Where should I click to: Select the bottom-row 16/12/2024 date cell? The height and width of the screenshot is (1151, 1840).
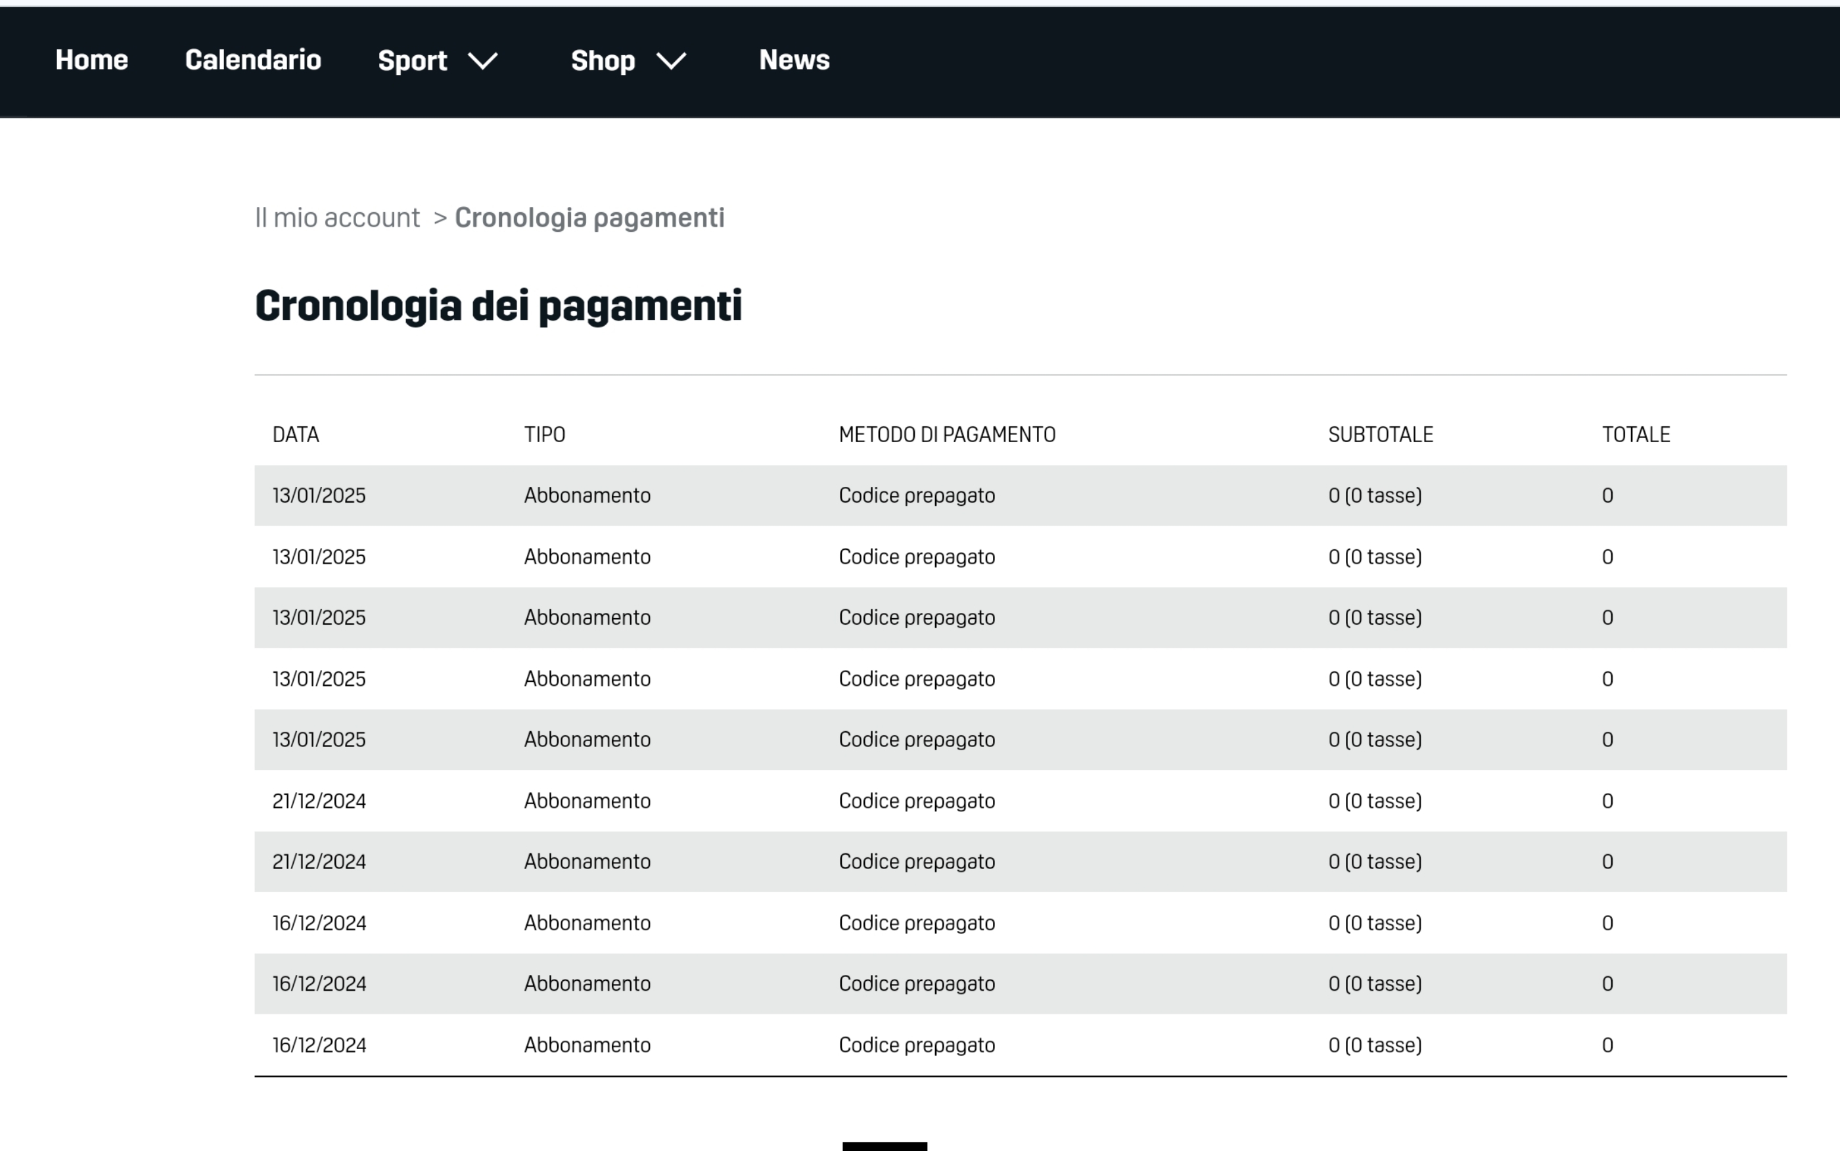(x=319, y=1045)
